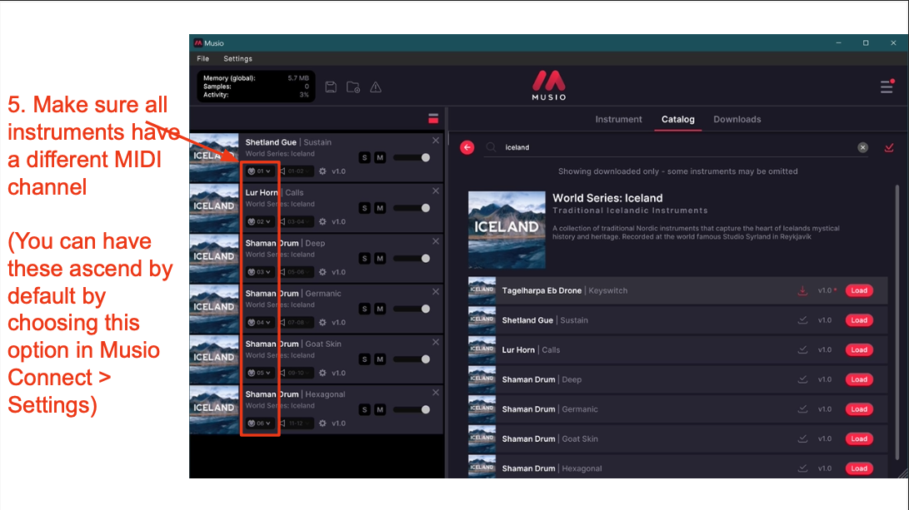Remove the loaded Shetland Gue instrument
This screenshot has height=510, width=909.
[436, 141]
